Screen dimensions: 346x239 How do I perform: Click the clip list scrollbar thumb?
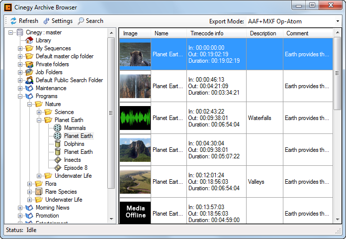click(x=338, y=73)
